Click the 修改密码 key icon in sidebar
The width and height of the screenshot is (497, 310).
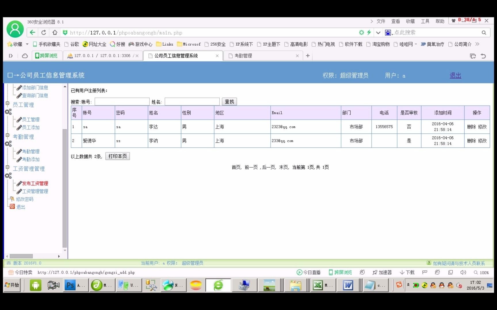[12, 199]
